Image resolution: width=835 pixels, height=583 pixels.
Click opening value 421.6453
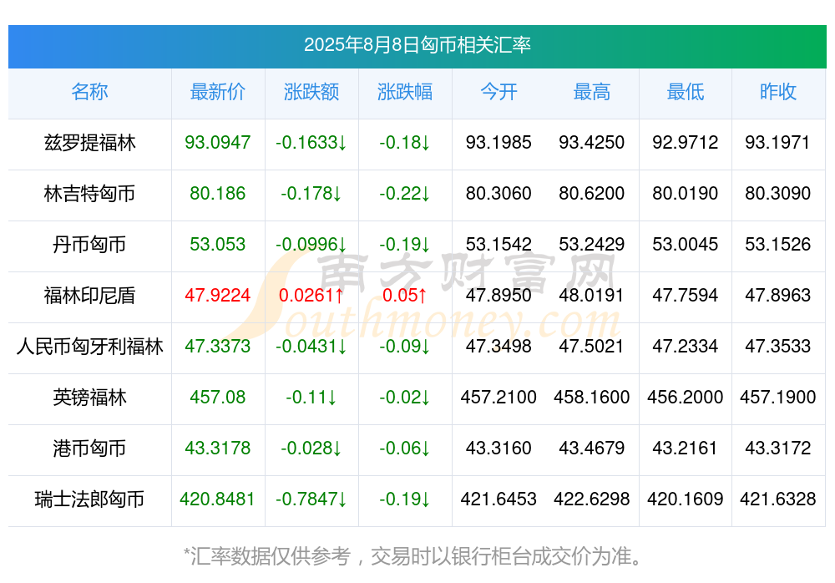(x=498, y=499)
